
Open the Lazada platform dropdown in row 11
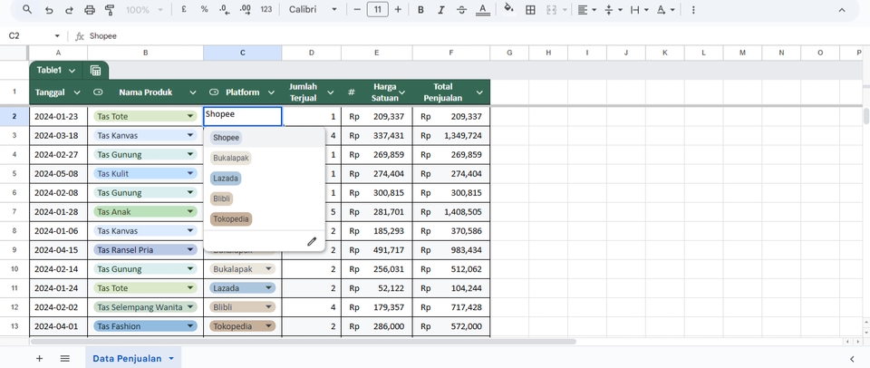[269, 288]
